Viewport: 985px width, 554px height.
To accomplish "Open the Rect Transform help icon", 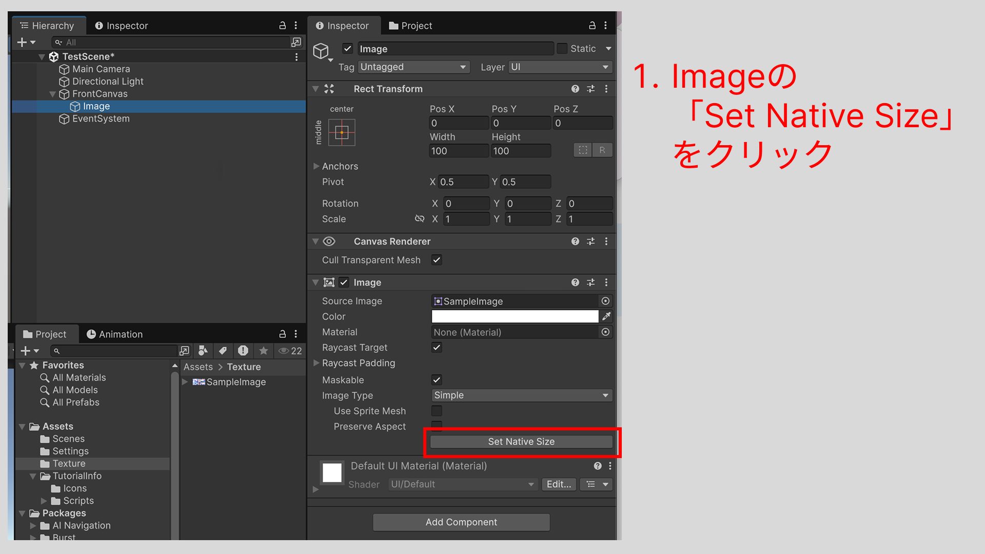I will 575,89.
